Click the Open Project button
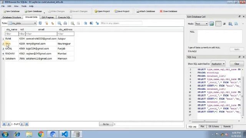Screen dimensions: 246x138 click(x=102, y=11)
